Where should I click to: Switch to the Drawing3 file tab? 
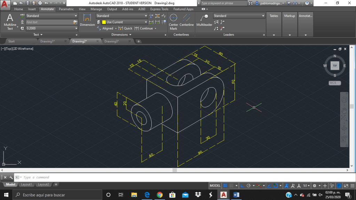(112, 41)
